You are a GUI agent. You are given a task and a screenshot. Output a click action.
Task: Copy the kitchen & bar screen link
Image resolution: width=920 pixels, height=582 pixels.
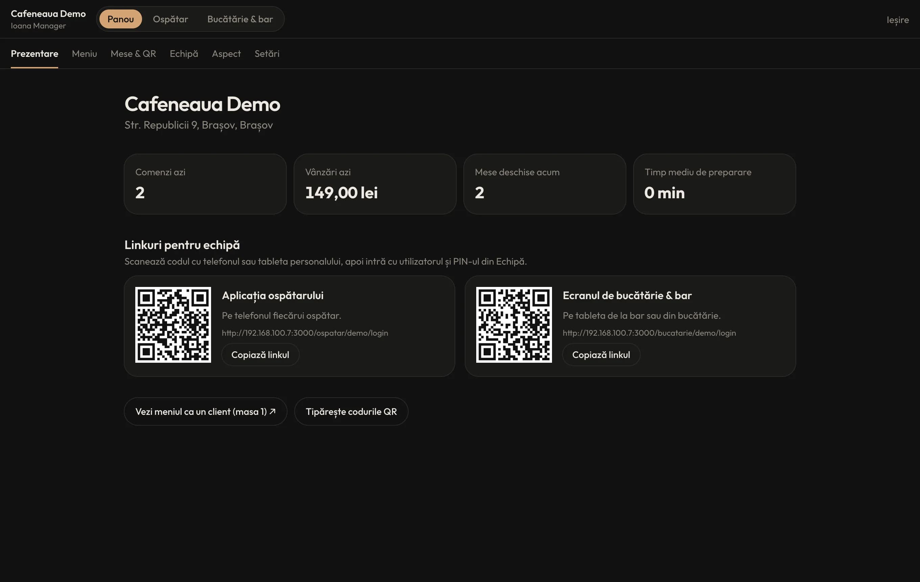point(601,355)
